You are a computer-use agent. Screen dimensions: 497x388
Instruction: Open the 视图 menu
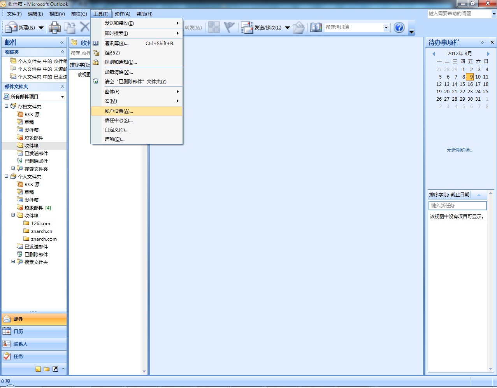coord(57,14)
